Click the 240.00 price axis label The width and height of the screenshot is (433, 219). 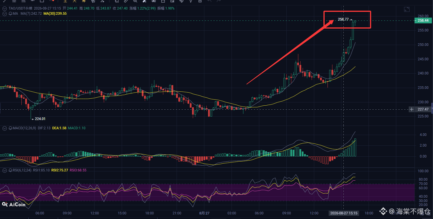tap(423, 73)
